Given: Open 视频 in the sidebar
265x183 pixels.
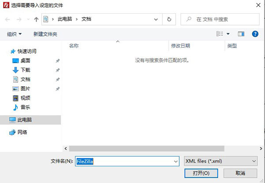Looking at the screenshot, I should point(22,98).
